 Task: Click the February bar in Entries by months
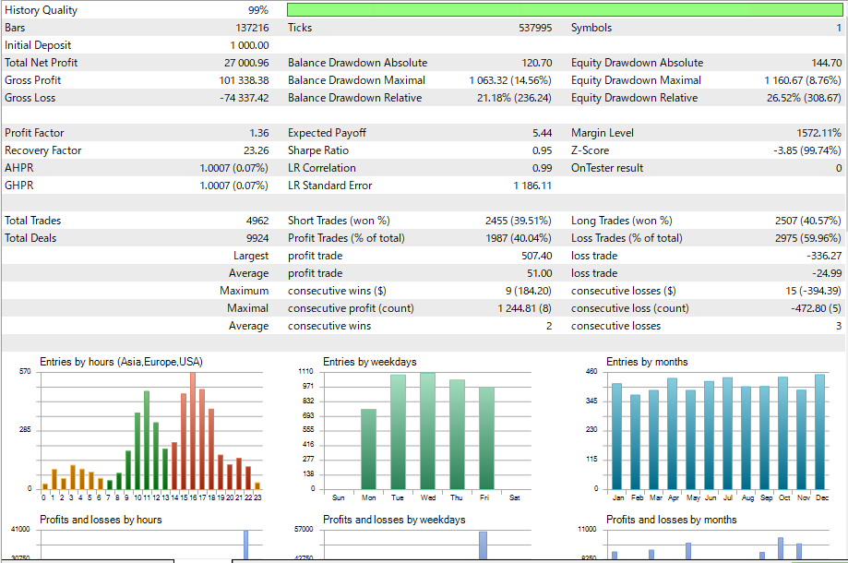click(x=636, y=442)
